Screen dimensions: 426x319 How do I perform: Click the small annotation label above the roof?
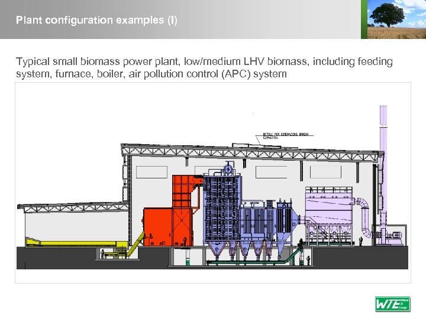click(286, 136)
